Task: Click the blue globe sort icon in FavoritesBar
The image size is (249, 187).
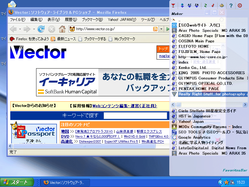Action: [x=182, y=6]
